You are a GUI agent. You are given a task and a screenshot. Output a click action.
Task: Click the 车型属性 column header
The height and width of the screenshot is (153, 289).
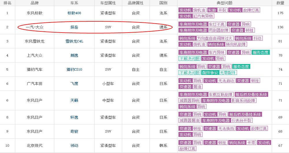108,3
